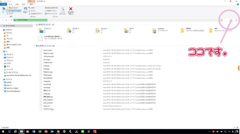Screen dimensions: 240x134
Task: Select the All subfolders option in ribbon
Action: tap(14, 11)
